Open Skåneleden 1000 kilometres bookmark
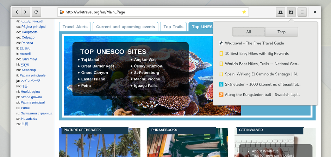The image size is (331, 157). pyautogui.click(x=262, y=84)
